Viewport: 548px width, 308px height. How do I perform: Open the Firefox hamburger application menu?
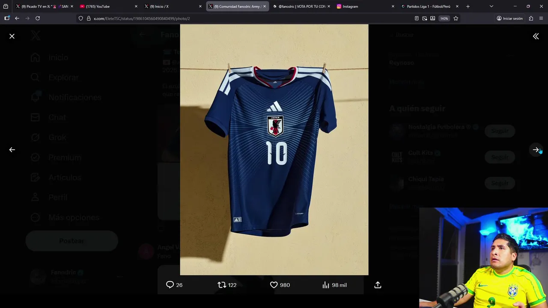542,18
